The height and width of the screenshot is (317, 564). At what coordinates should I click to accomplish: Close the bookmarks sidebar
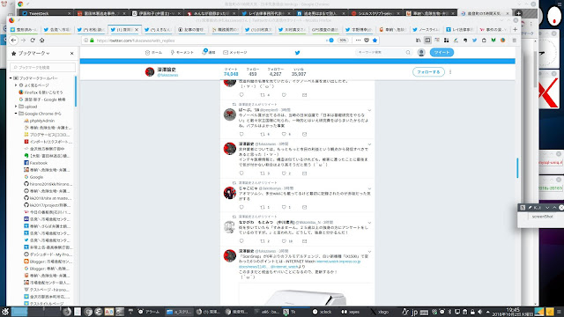click(x=72, y=53)
